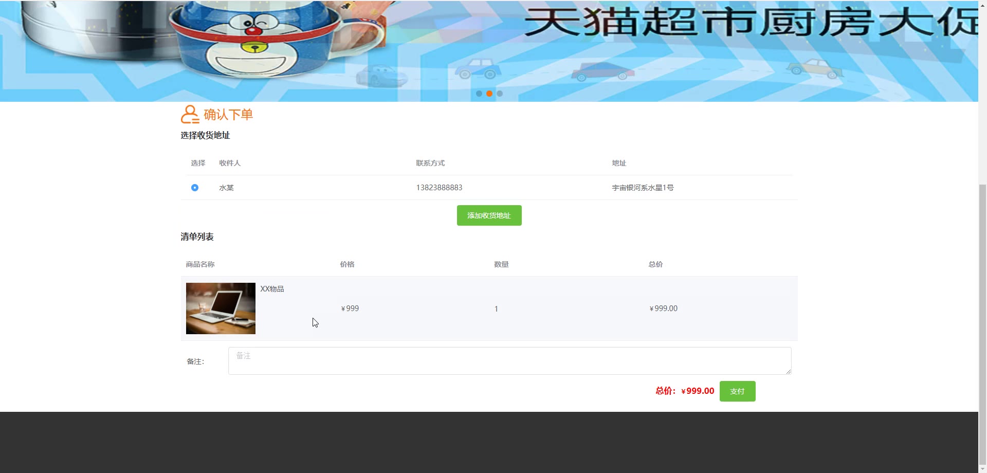Click the 确认下单 page title
The height and width of the screenshot is (473, 987).
pyautogui.click(x=228, y=114)
